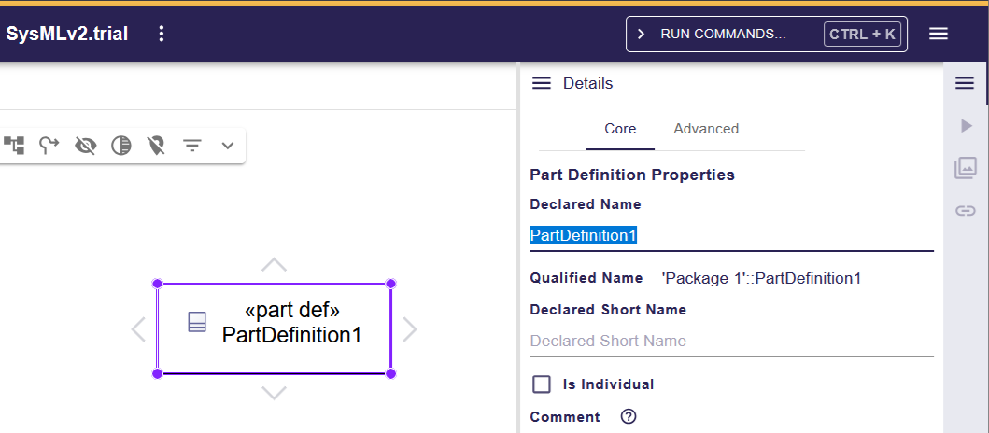
Task: Open the top-right hamburger menu
Action: click(x=939, y=34)
